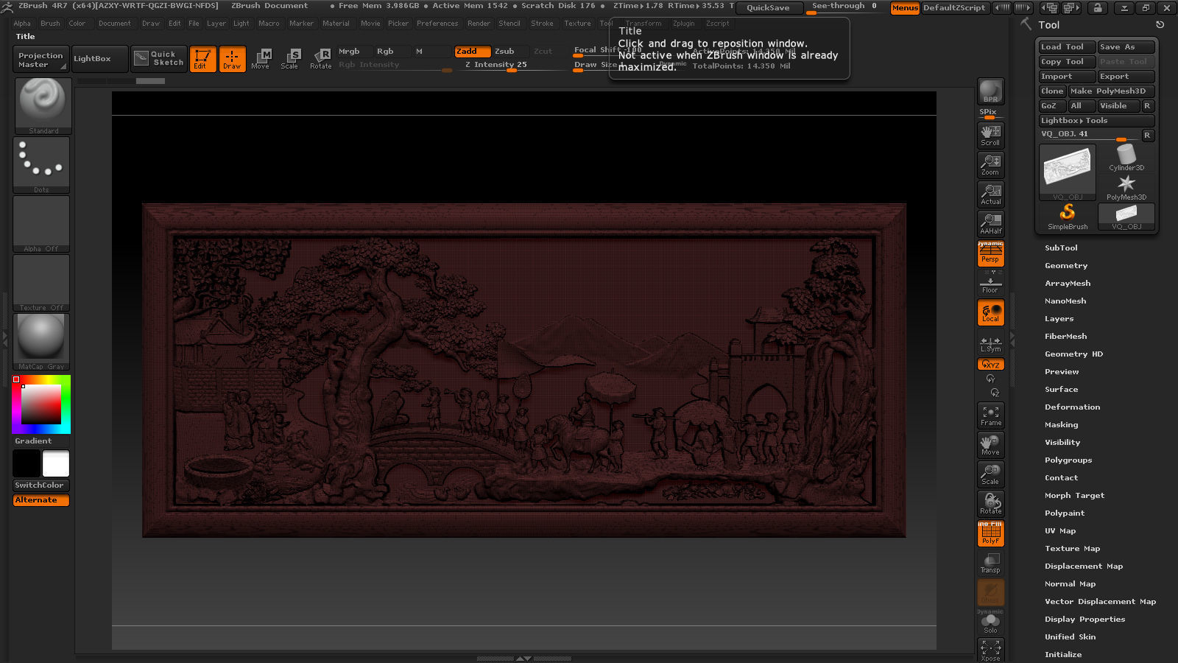
Task: Pick a color in the color picker square
Action: (x=41, y=404)
